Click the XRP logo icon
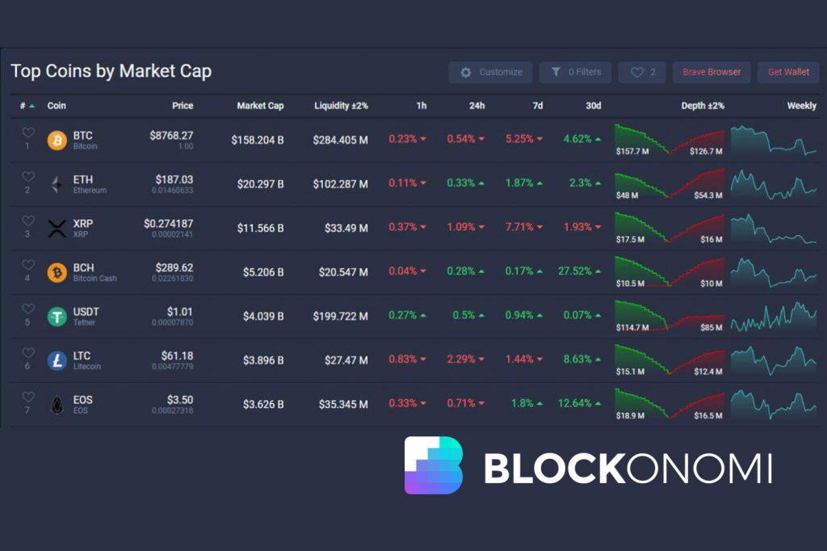The image size is (827, 551). pos(57,229)
